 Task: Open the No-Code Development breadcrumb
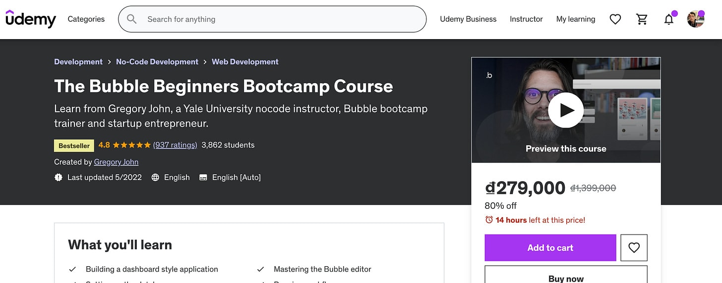(157, 62)
